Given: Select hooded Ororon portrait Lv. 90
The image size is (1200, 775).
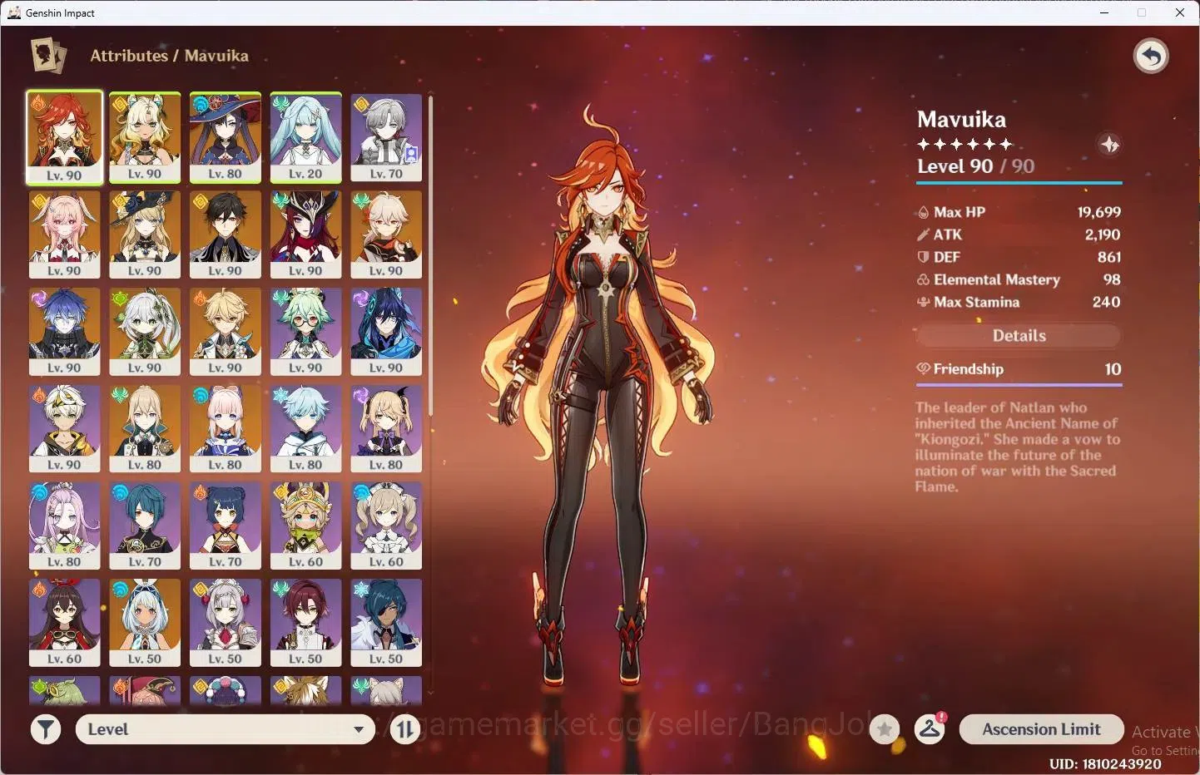Looking at the screenshot, I should pos(386,332).
